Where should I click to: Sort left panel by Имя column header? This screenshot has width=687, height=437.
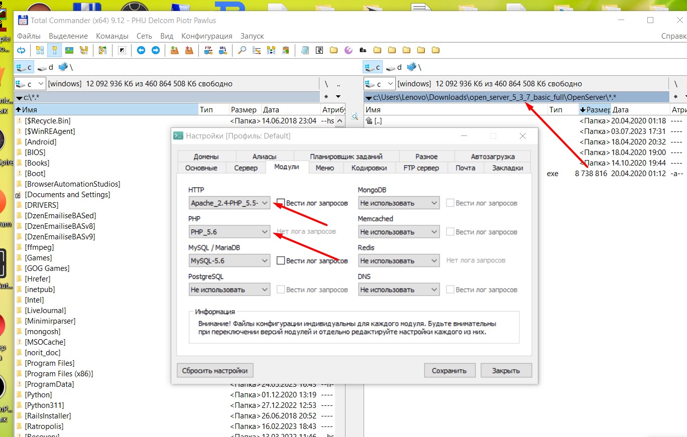[x=106, y=109]
